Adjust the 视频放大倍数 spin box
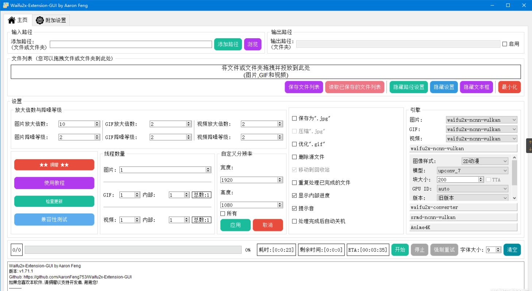The width and height of the screenshot is (532, 291). pyautogui.click(x=262, y=124)
